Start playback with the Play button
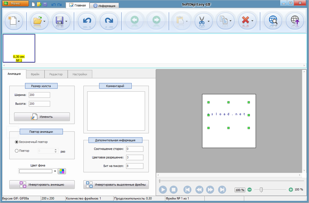This screenshot has width=309, height=203. pos(163,190)
